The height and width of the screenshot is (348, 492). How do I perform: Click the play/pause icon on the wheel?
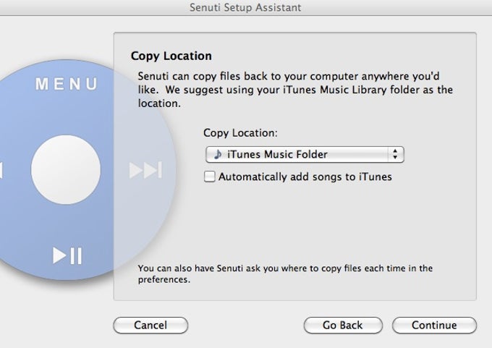[67, 255]
